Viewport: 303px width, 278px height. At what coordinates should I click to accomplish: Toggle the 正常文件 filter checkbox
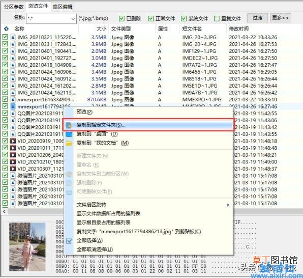(x=150, y=19)
